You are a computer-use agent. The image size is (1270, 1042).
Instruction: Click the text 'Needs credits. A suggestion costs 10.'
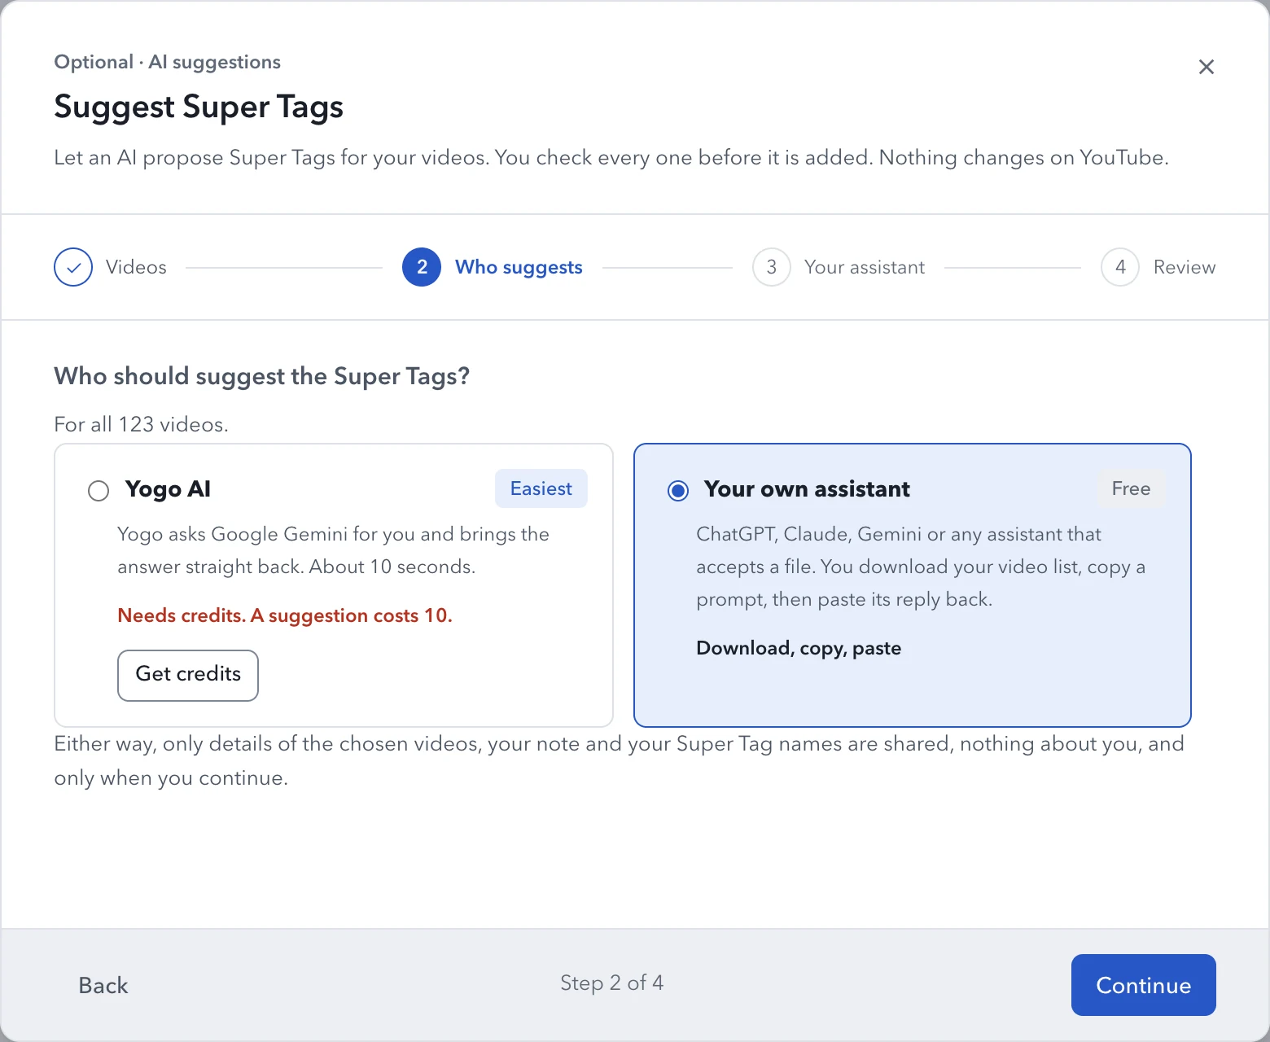click(285, 615)
